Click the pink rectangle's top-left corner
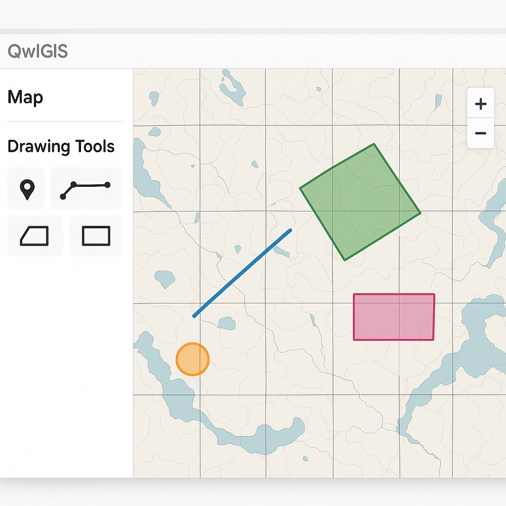Image resolution: width=506 pixels, height=506 pixels. pos(354,295)
